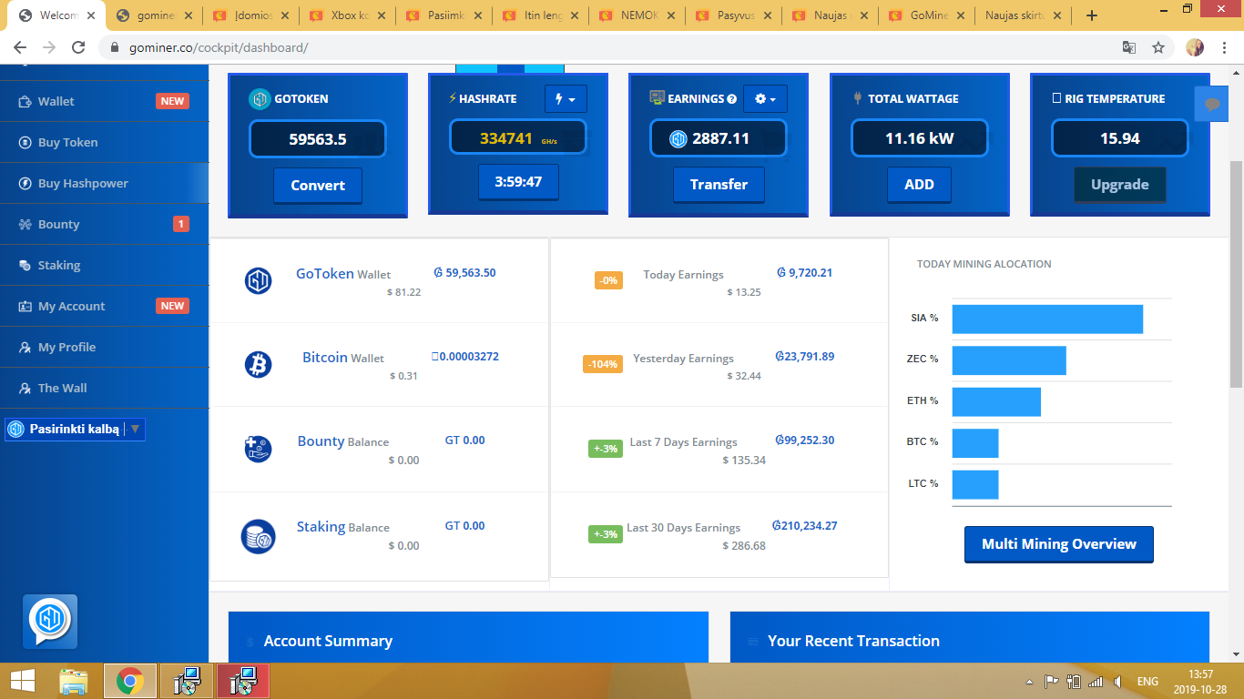Click the Last 30 Days Earnings label
This screenshot has height=699, width=1244.
684,528
